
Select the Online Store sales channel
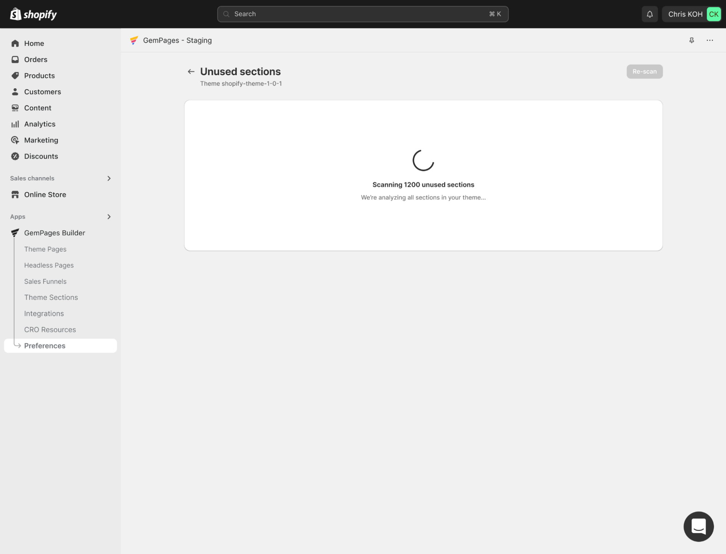(x=45, y=194)
